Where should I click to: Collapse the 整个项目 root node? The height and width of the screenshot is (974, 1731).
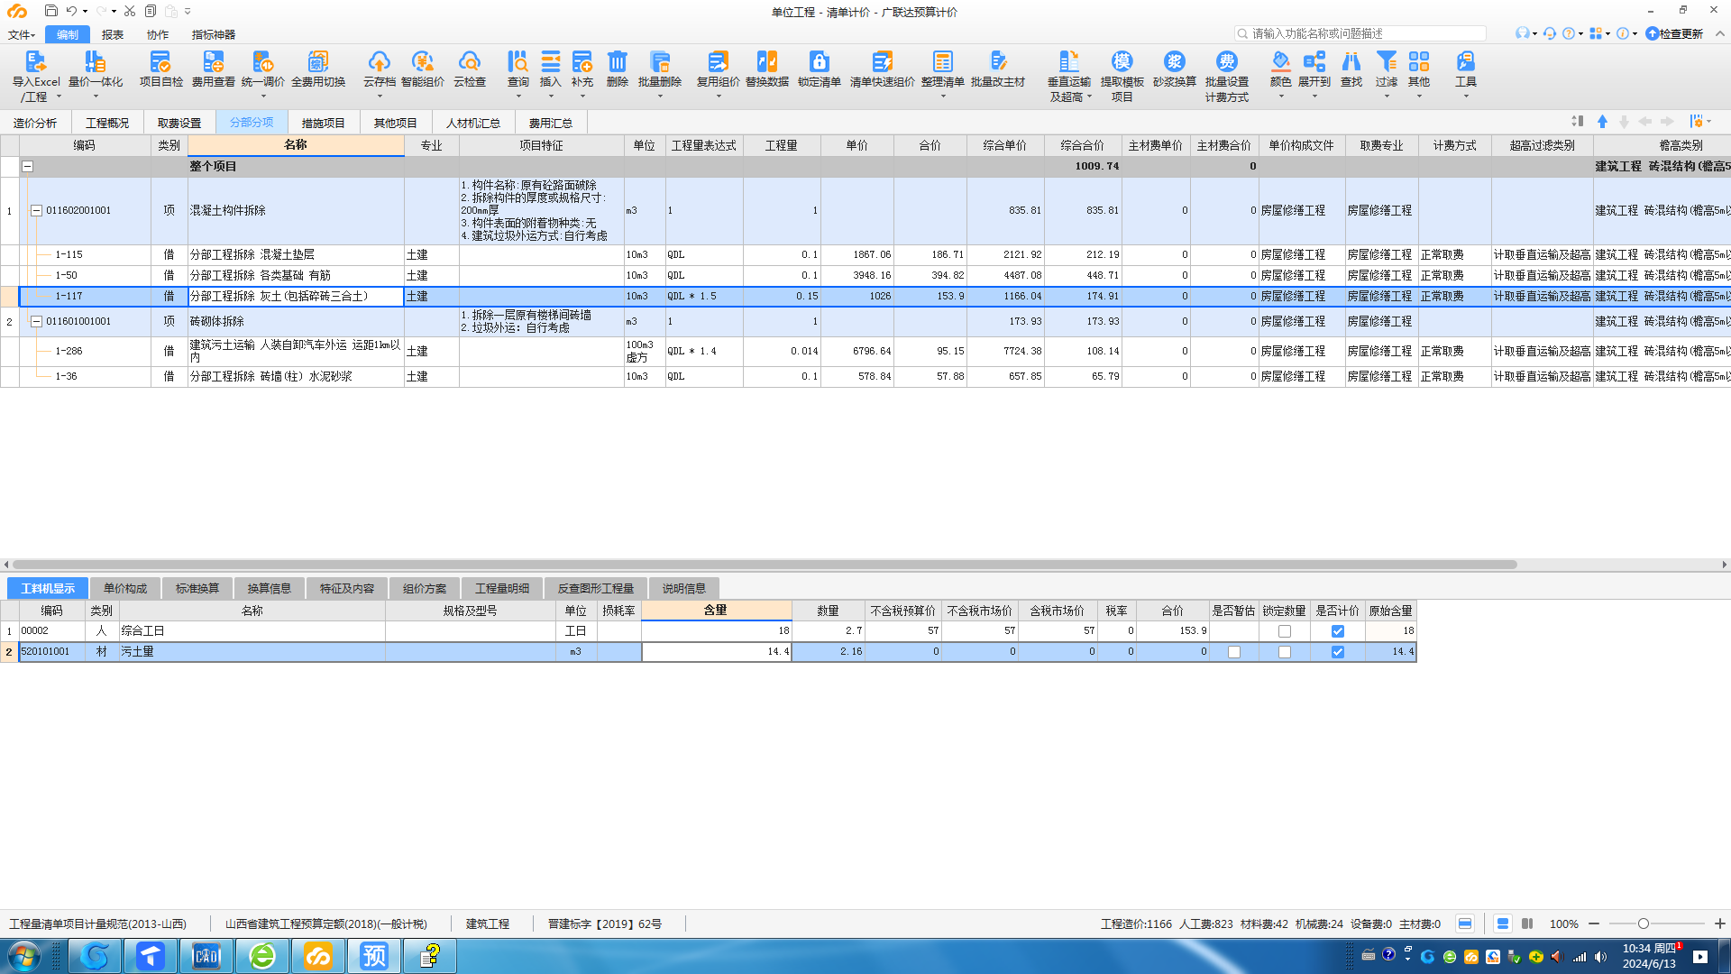click(28, 167)
